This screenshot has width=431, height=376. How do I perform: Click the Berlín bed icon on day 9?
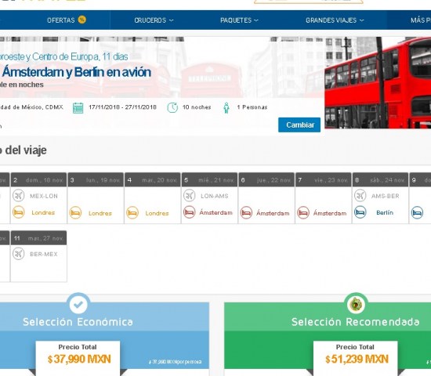coord(417,213)
